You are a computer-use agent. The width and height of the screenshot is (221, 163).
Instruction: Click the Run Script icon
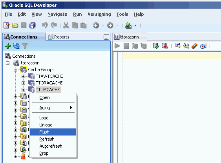coord(126,46)
